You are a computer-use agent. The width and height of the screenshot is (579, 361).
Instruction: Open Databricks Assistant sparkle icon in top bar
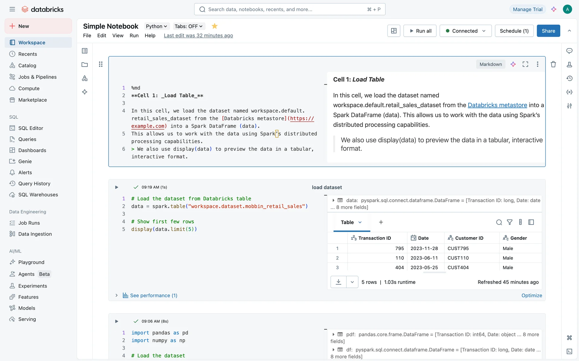(554, 9)
